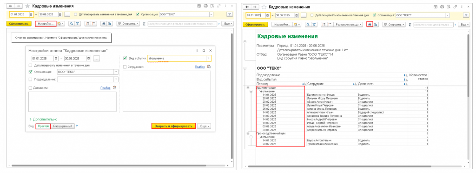Open the Еще menu in the settings dialog

click(x=204, y=126)
